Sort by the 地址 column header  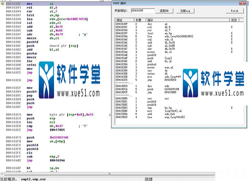point(124,20)
